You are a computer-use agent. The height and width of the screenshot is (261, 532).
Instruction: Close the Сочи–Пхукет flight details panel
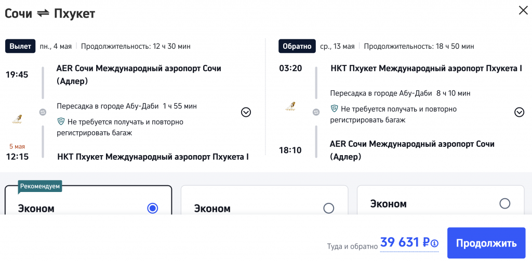click(523, 10)
